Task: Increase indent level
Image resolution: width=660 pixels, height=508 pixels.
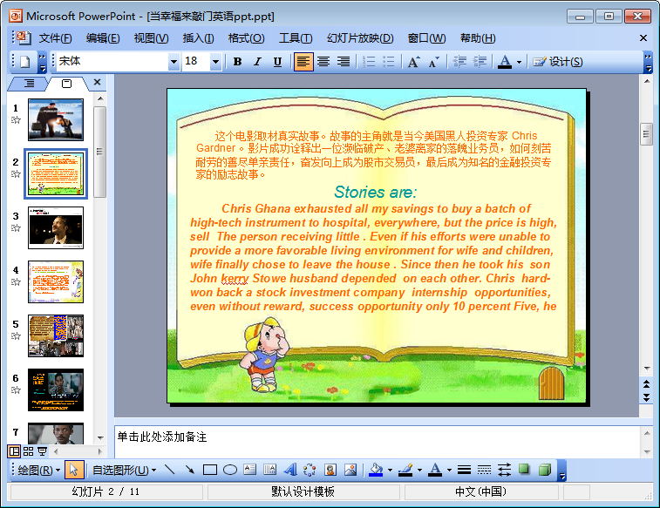Action: [x=480, y=62]
